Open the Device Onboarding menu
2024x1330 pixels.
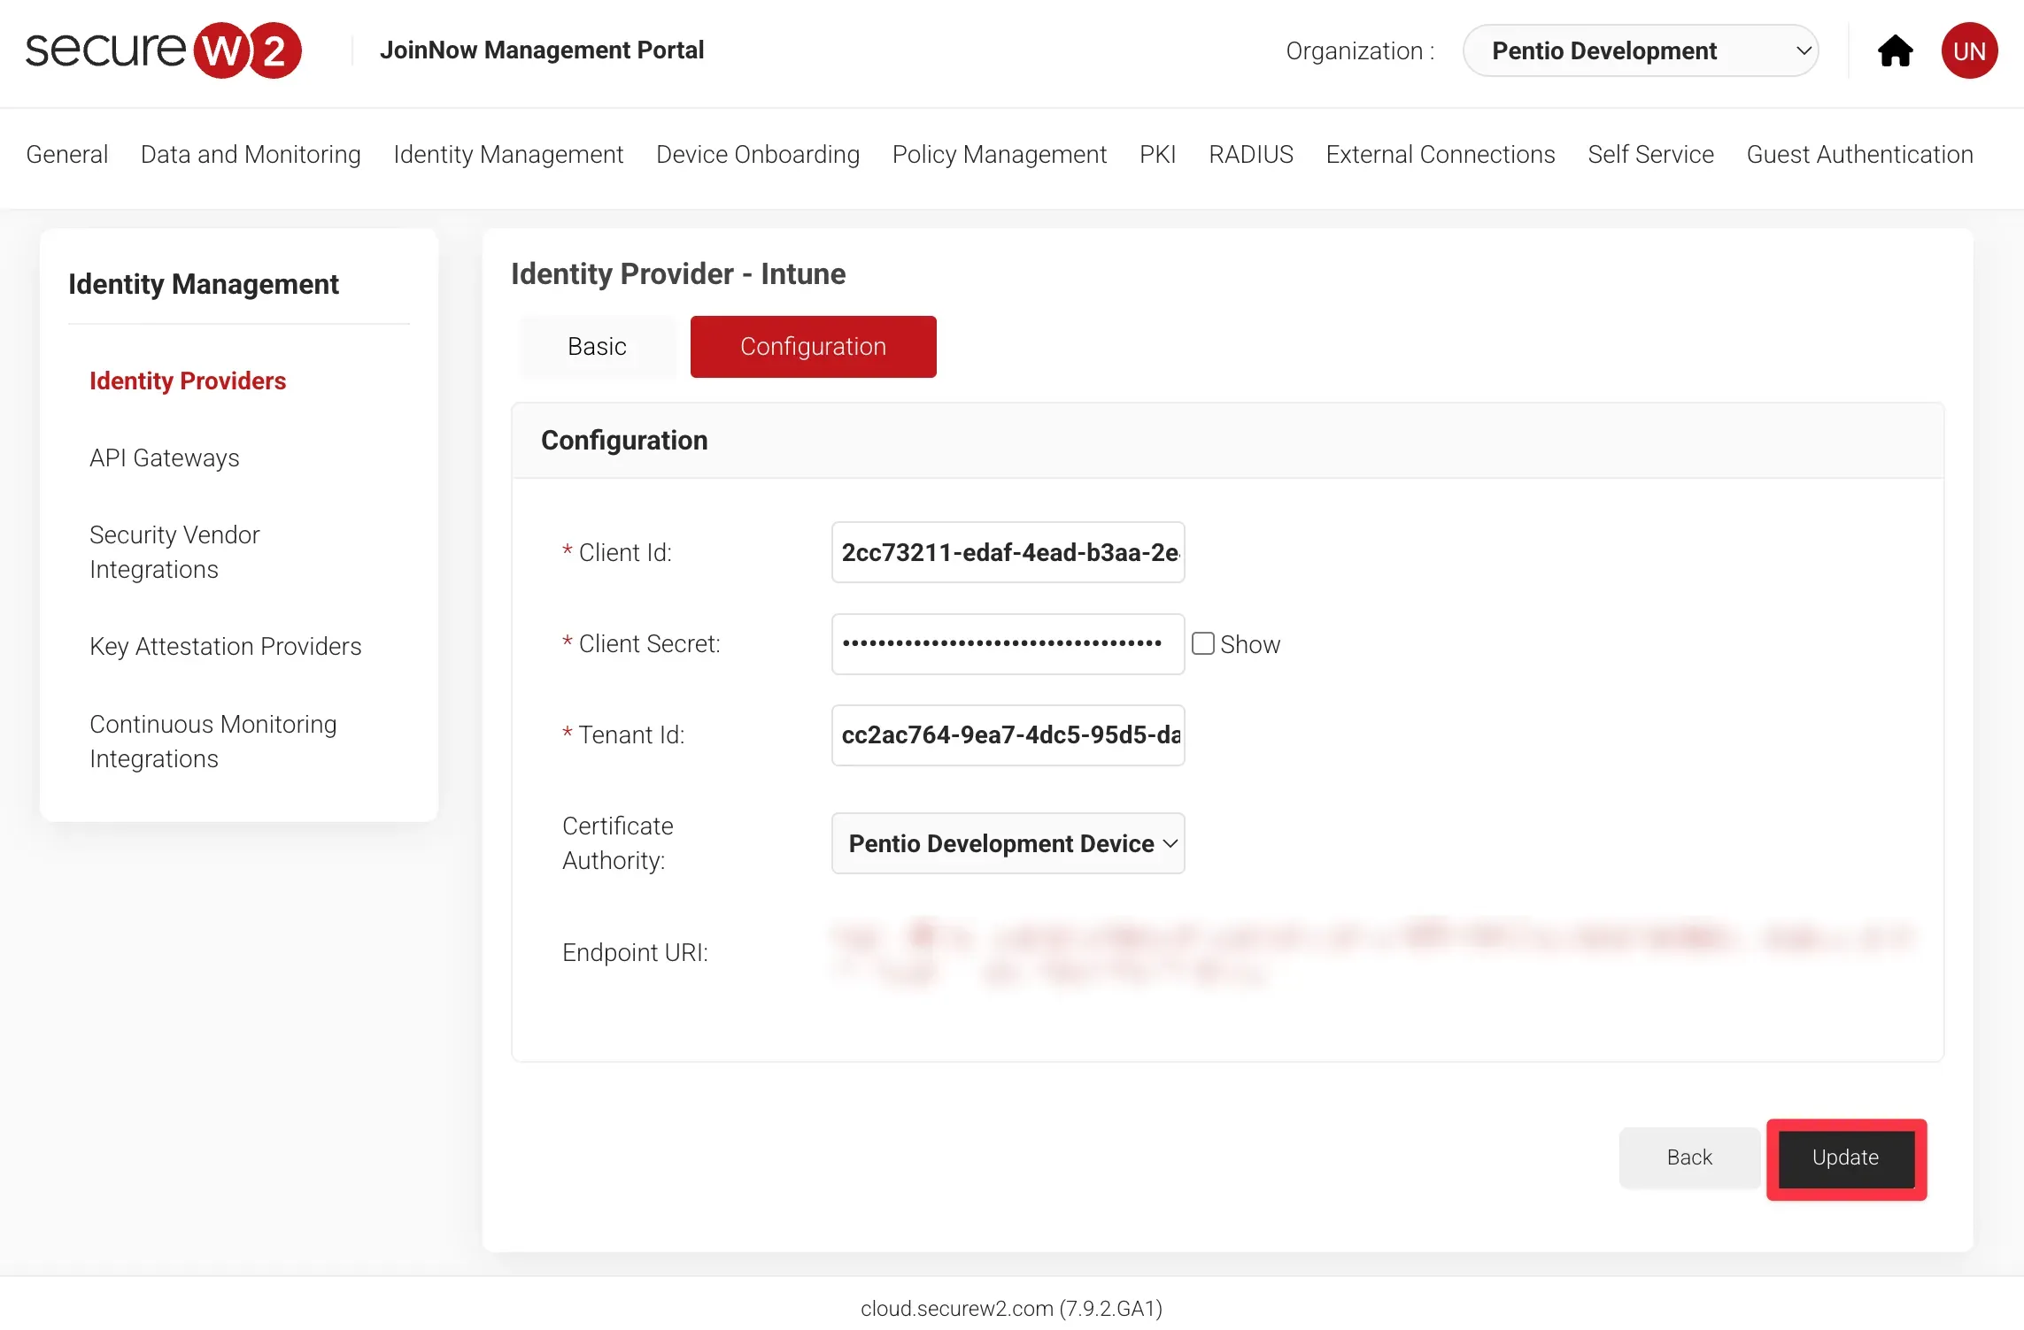coord(757,155)
